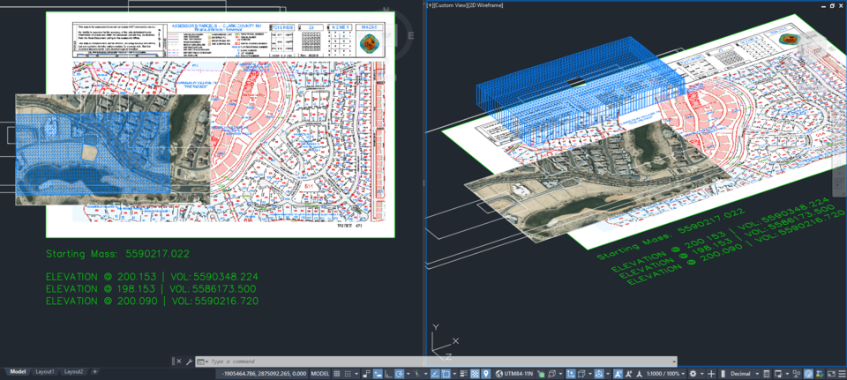Open Decimal units dropdown
The width and height of the screenshot is (847, 380).
tap(744, 374)
